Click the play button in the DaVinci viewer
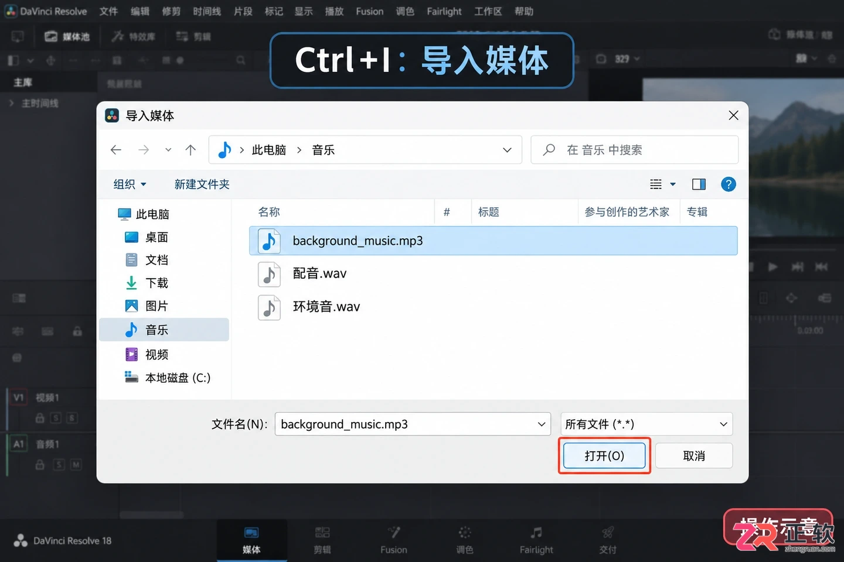 773,267
